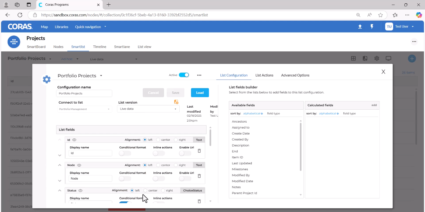The height and width of the screenshot is (212, 425).
Task: Delete the Id field with trash icon
Action: click(x=199, y=151)
